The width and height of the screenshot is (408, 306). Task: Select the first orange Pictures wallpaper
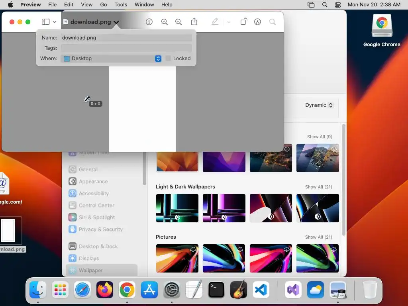pyautogui.click(x=177, y=258)
